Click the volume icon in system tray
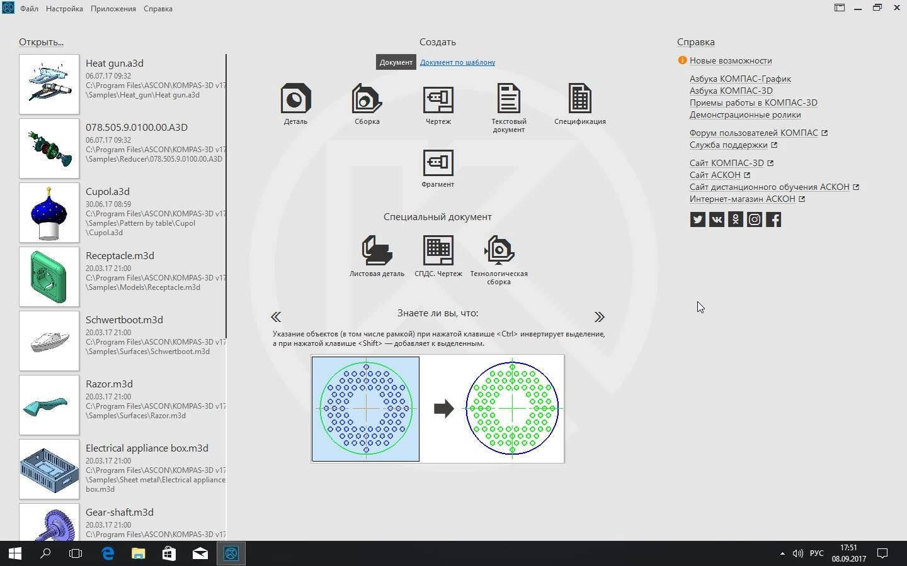 (x=798, y=553)
